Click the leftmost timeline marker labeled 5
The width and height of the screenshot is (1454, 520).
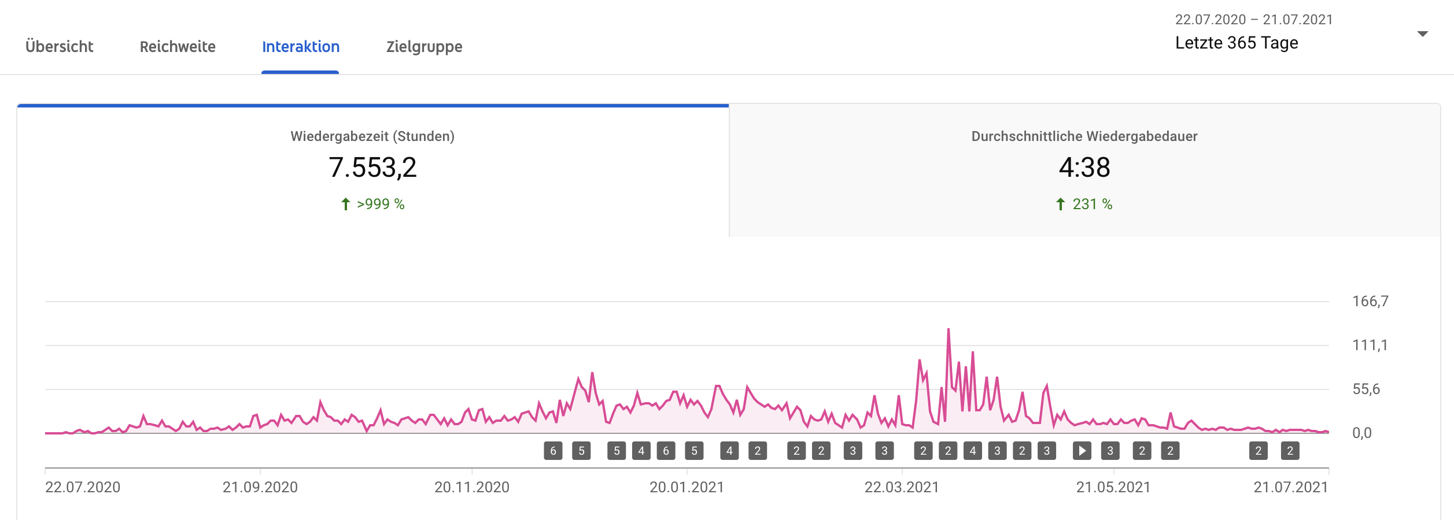click(581, 451)
